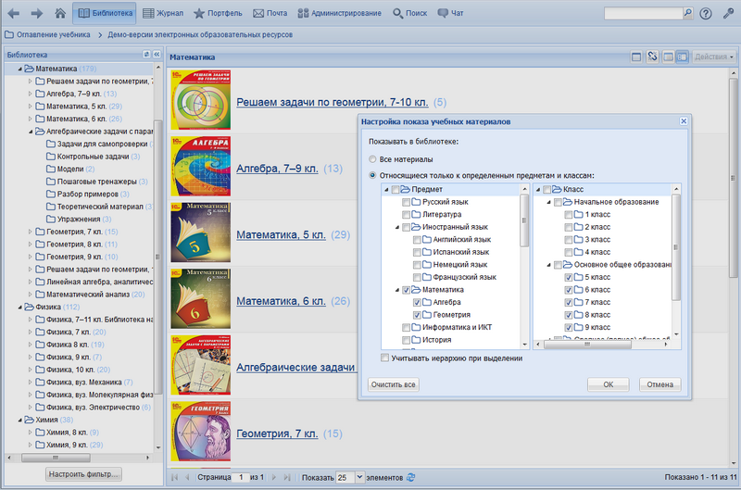Uncheck the Алгебра subject checkbox
This screenshot has height=490, width=741.
(x=417, y=302)
